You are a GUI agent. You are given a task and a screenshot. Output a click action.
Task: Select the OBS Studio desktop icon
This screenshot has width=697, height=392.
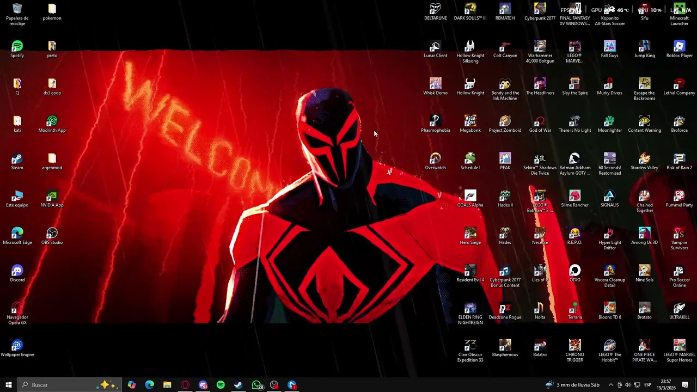tap(52, 236)
